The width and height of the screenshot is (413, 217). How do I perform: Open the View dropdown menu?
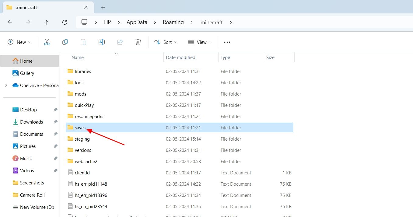click(x=199, y=42)
